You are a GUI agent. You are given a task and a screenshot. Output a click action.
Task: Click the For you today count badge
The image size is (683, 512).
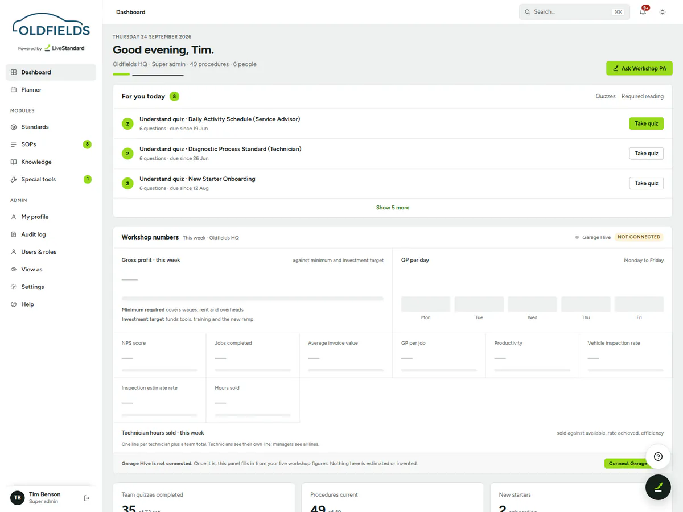pyautogui.click(x=174, y=96)
